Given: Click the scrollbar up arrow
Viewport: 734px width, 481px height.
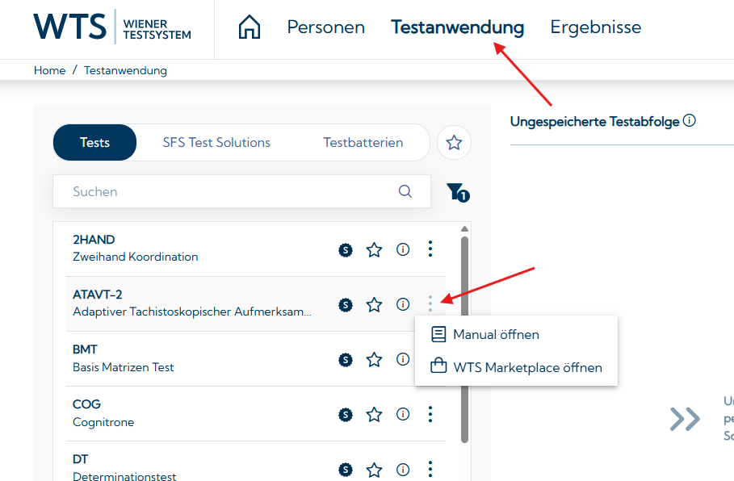Looking at the screenshot, I should click(x=464, y=229).
